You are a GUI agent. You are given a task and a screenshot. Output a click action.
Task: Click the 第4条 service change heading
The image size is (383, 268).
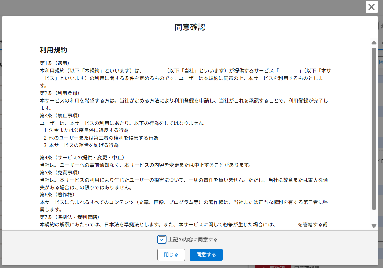click(x=82, y=158)
